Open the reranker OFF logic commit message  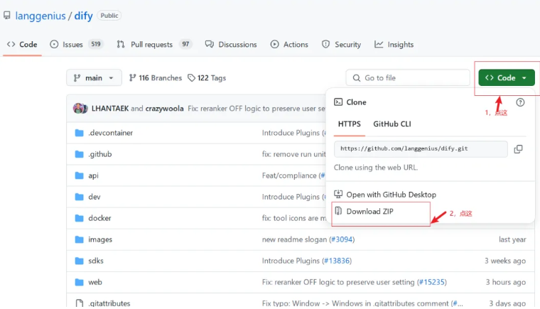256,109
